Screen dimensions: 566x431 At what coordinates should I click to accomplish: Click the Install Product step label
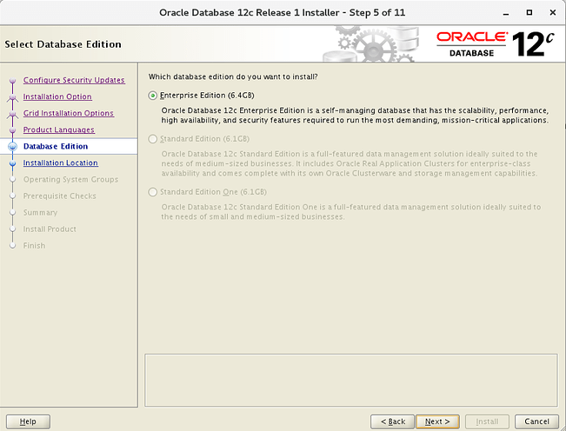pyautogui.click(x=50, y=229)
